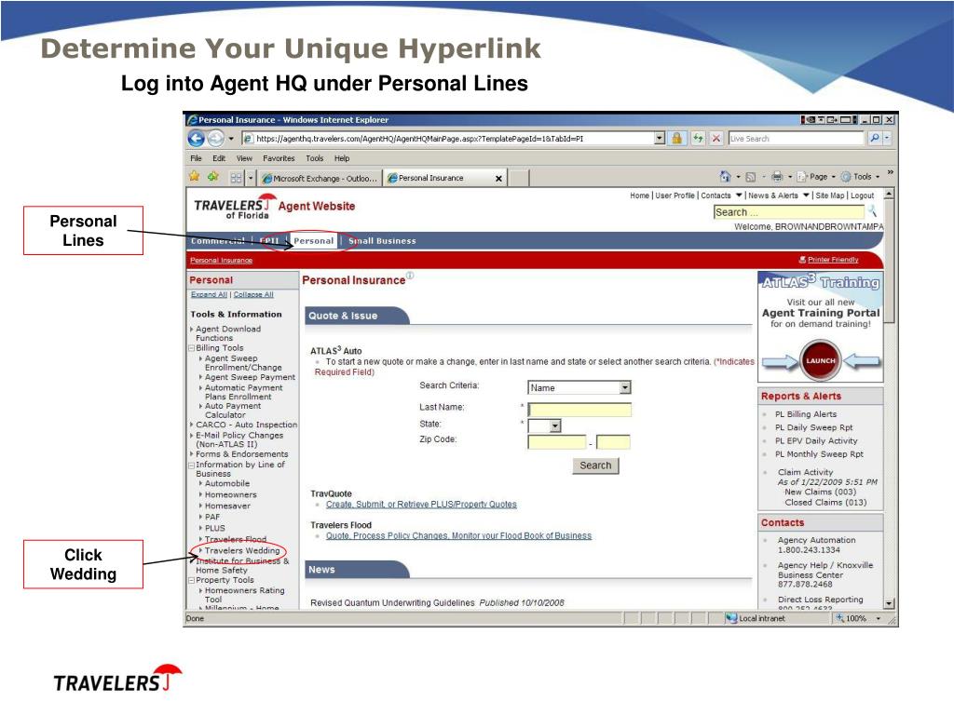Open the Help menu
This screenshot has height=715, width=954.
point(342,158)
